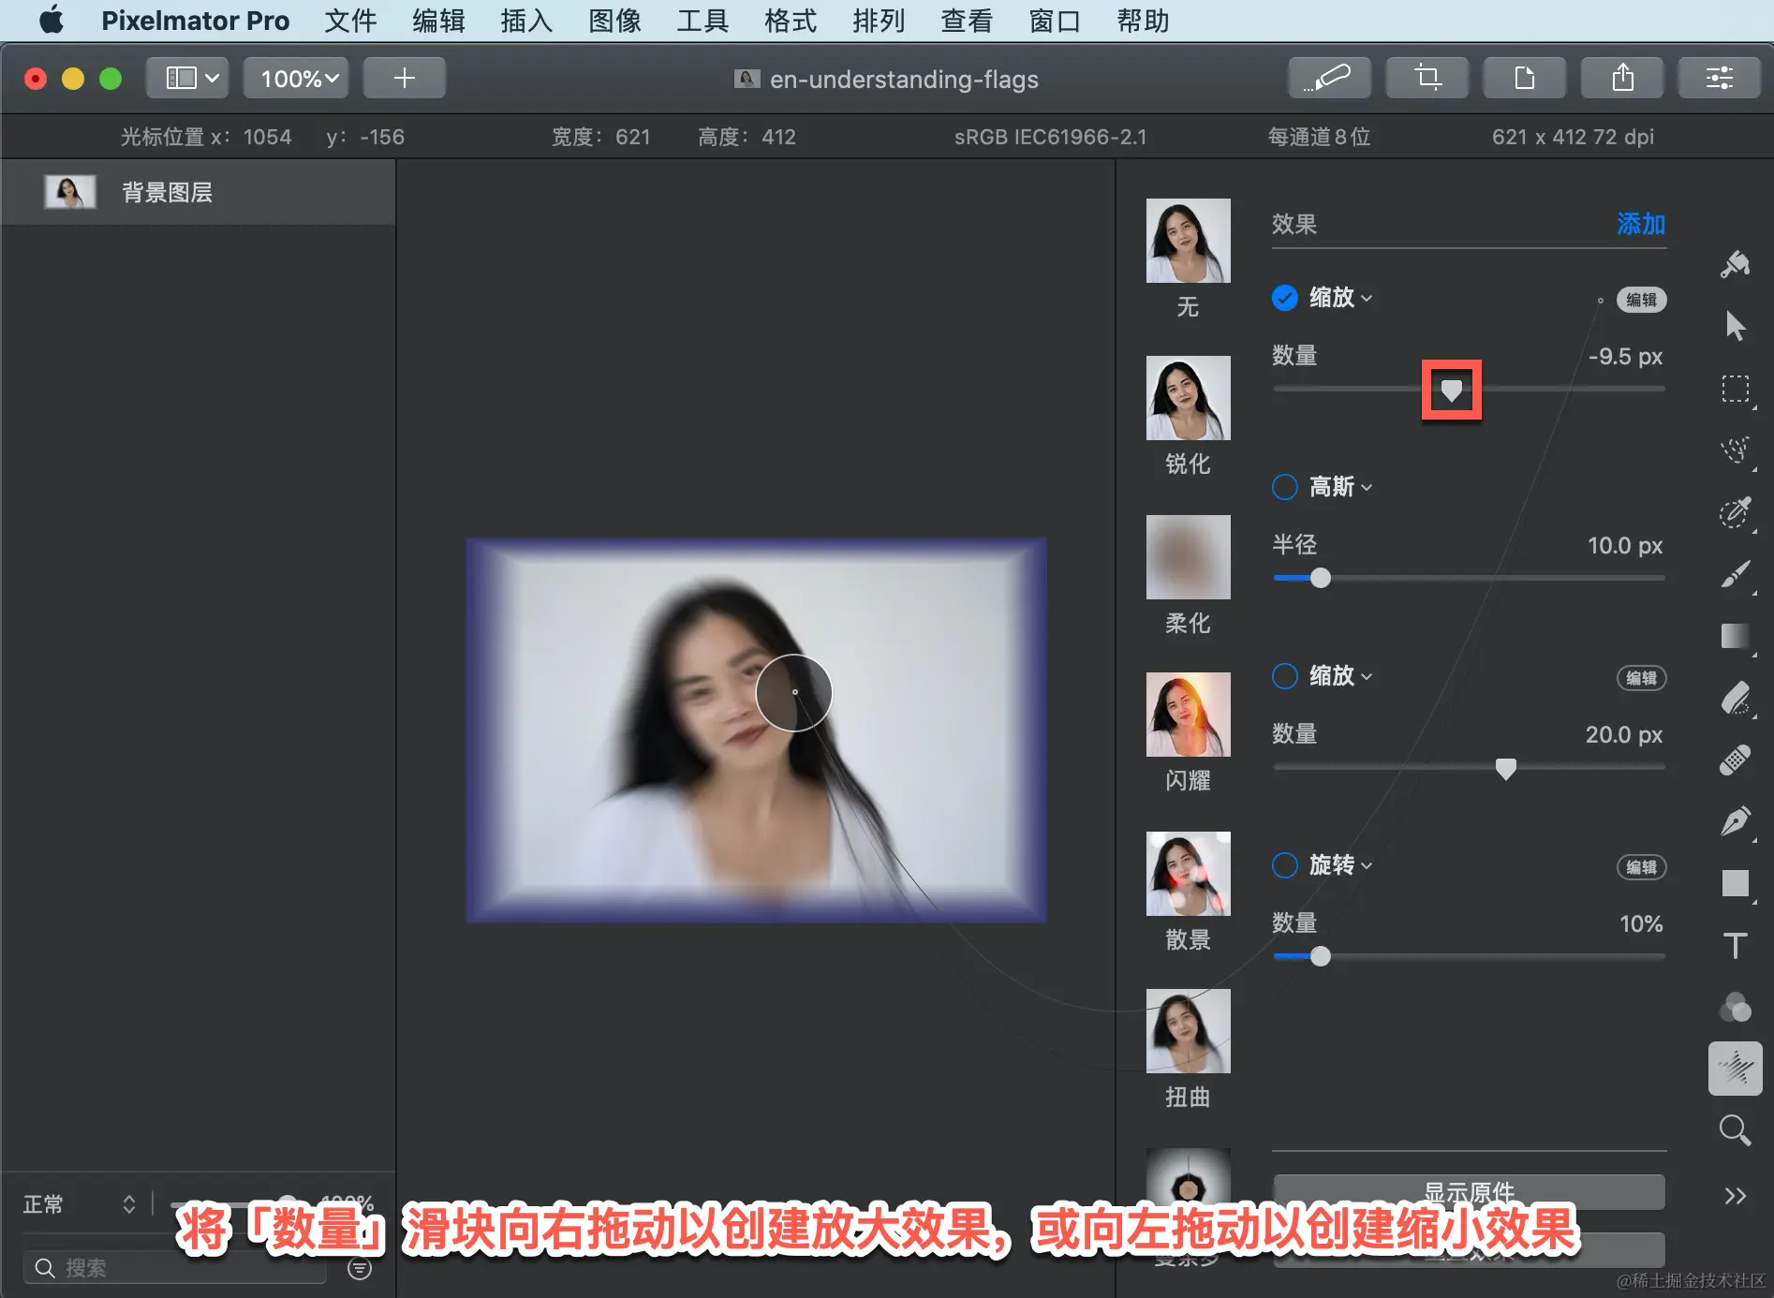
Task: Click the pen-stroke icon in top toolbar
Action: click(x=1329, y=78)
